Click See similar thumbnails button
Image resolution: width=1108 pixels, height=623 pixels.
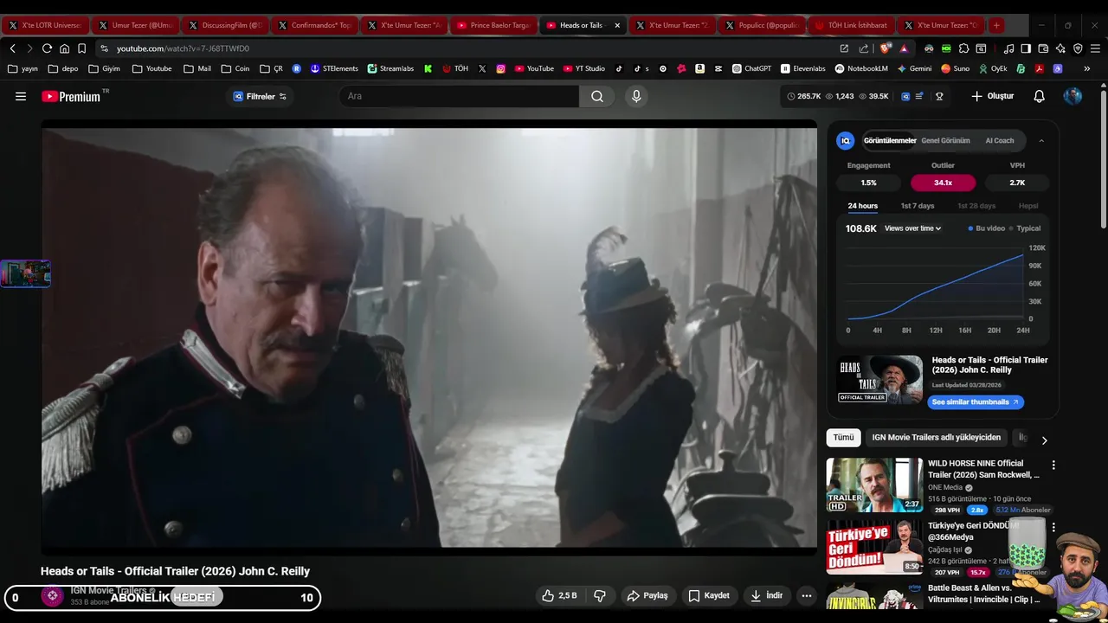point(976,401)
